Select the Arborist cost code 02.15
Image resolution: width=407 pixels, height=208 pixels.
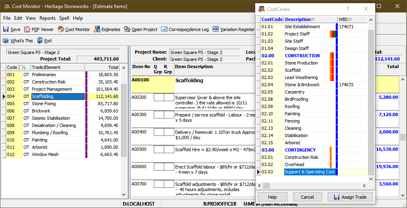(x=312, y=143)
